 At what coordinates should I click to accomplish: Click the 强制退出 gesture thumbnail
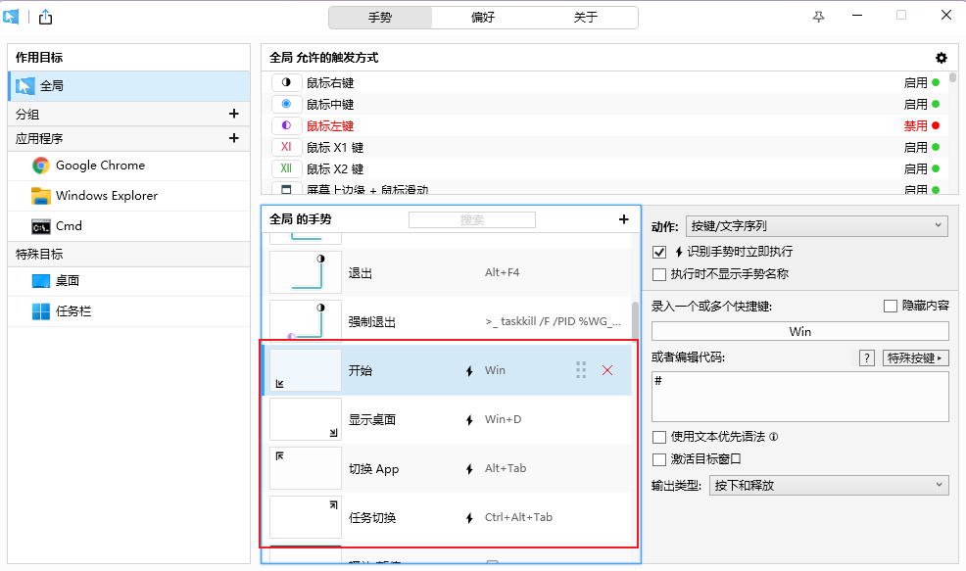[306, 321]
